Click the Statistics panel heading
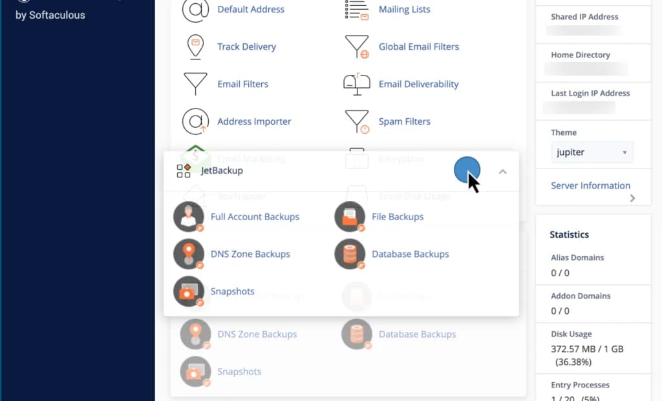 (x=569, y=234)
